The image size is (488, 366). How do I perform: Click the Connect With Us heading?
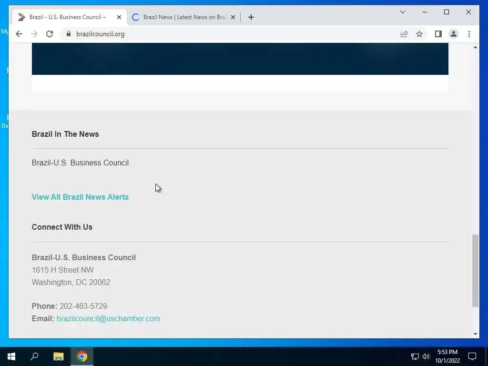tap(62, 227)
